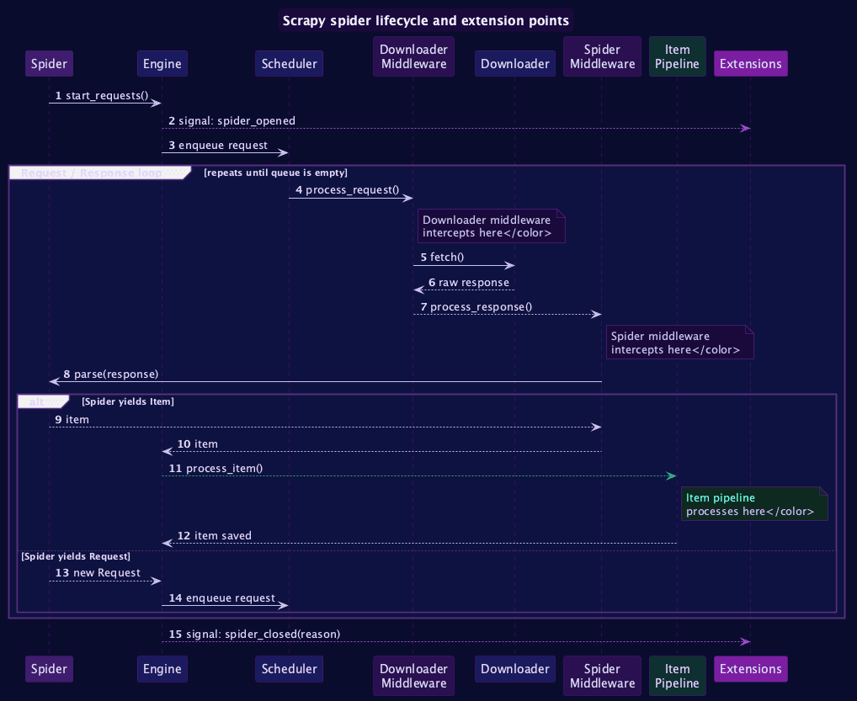
Task: Click message '15 signal: spider_closed(reason)'
Action: [255, 635]
